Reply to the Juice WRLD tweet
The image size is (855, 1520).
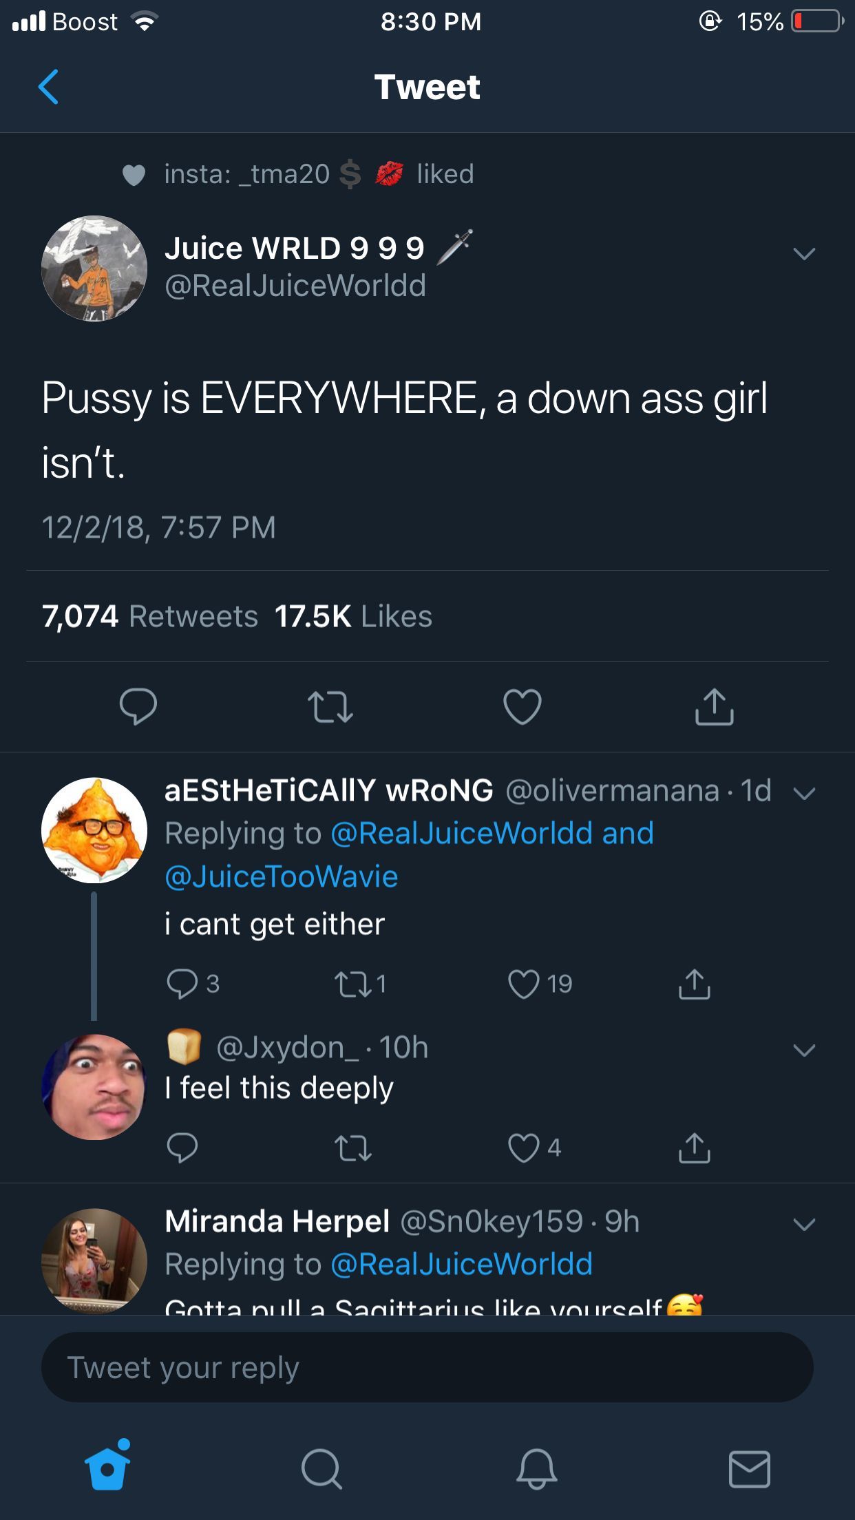tap(138, 706)
